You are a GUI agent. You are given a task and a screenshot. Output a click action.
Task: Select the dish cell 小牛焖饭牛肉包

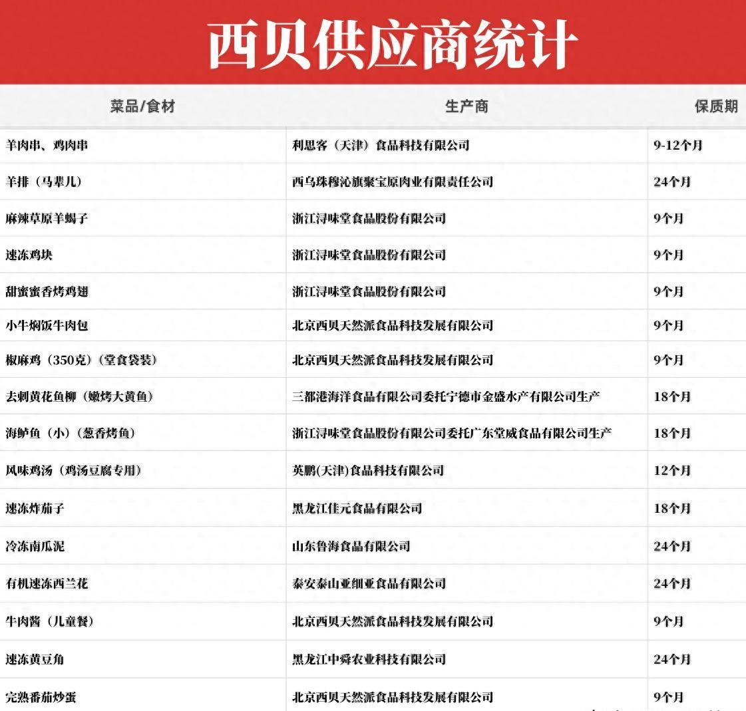(47, 325)
